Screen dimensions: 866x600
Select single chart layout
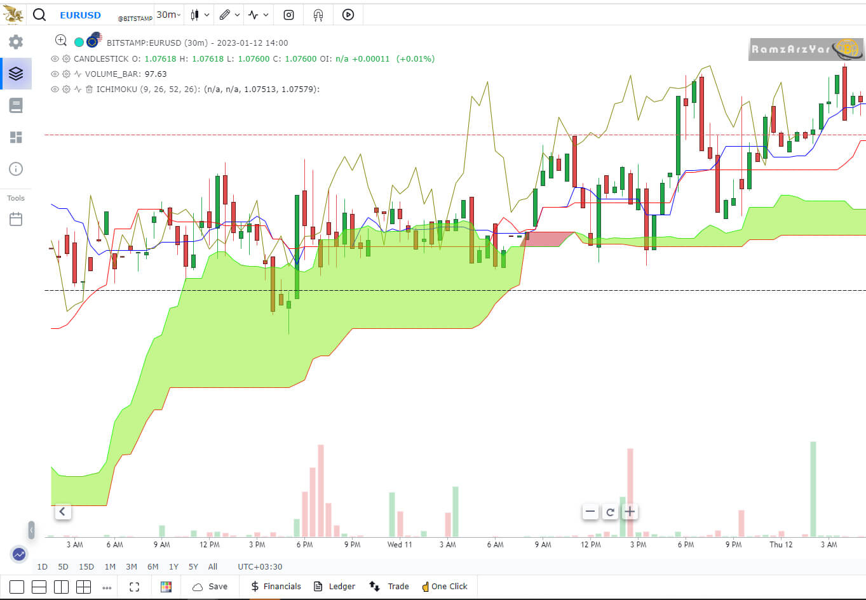tap(17, 587)
